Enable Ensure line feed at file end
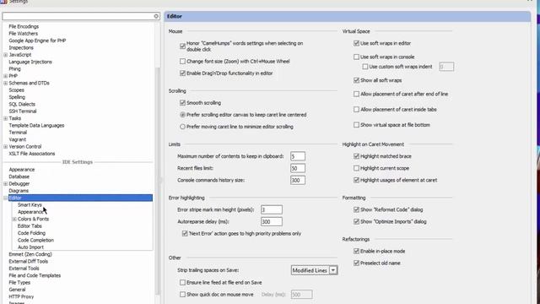 coord(182,283)
